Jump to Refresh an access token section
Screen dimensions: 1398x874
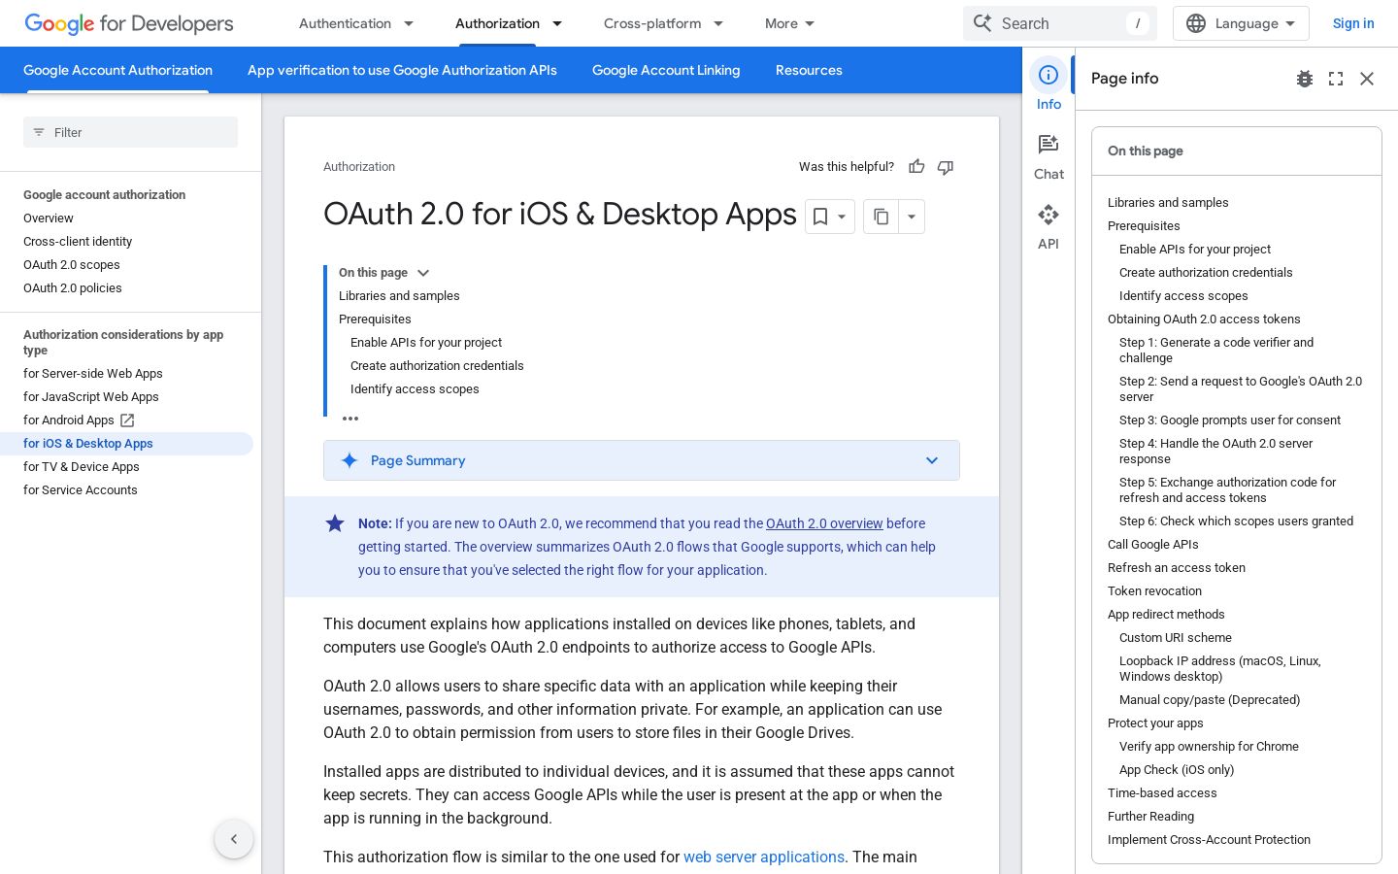click(1177, 568)
